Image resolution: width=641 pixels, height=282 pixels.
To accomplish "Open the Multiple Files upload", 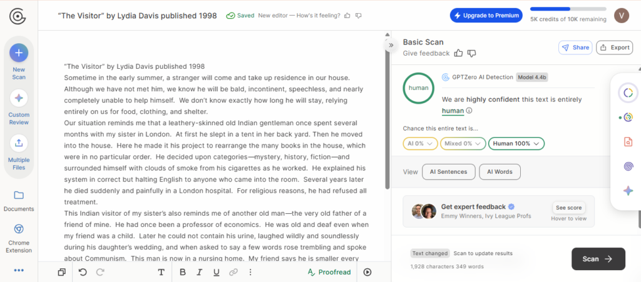I will (x=19, y=143).
